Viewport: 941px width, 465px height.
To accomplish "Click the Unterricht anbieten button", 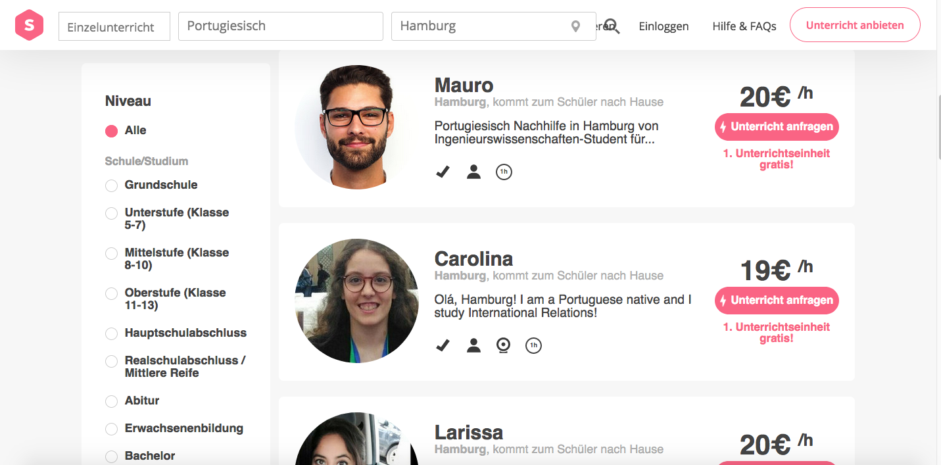I will pos(854,25).
